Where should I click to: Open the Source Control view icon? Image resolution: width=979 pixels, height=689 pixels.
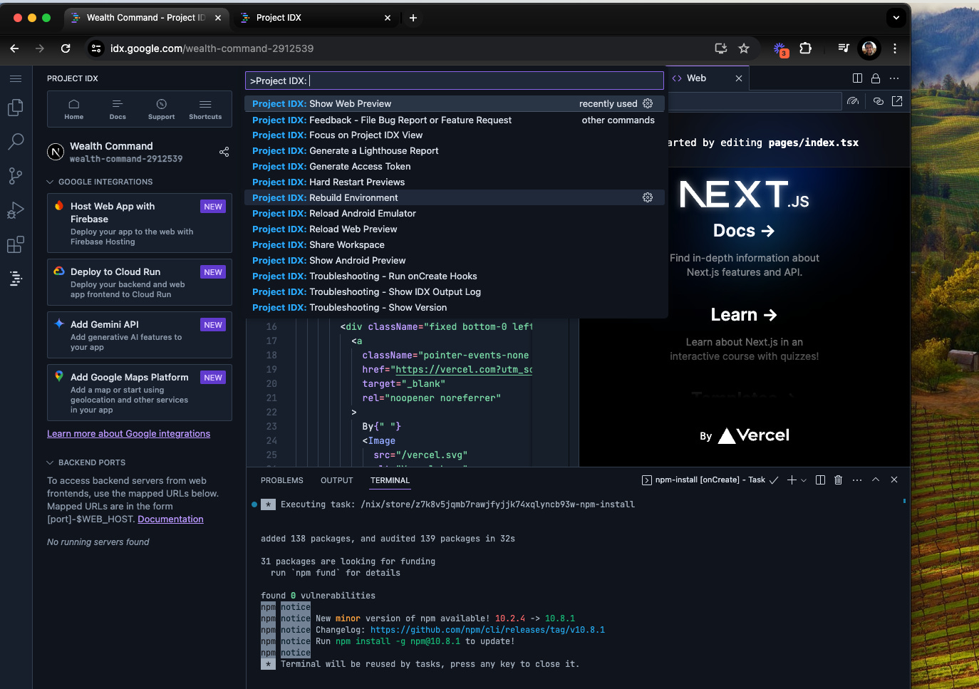pos(16,175)
